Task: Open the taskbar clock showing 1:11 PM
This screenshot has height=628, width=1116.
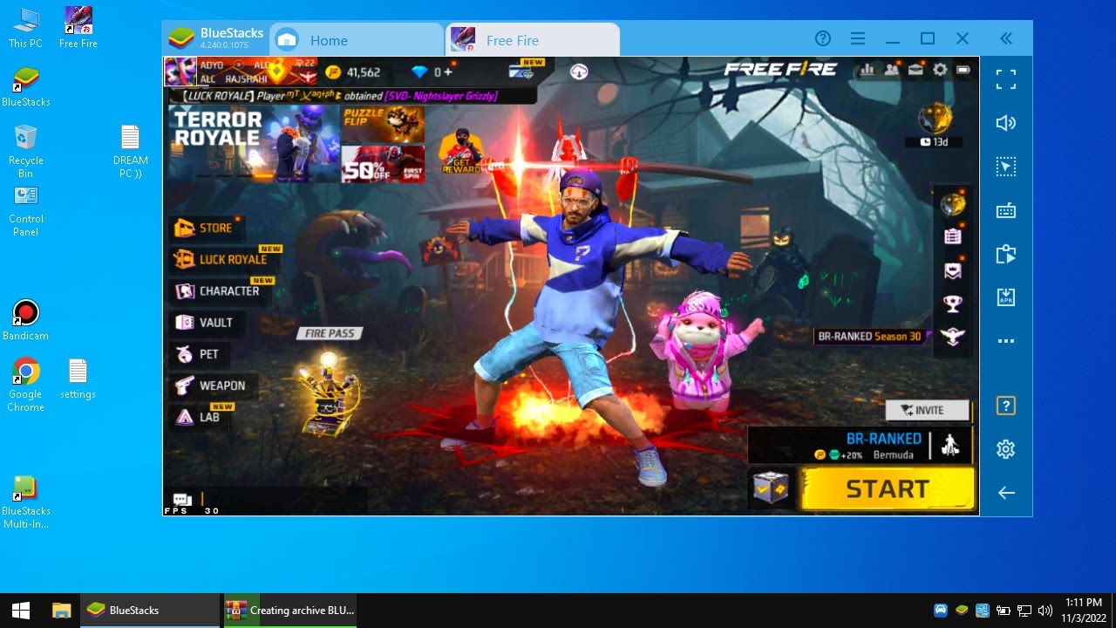Action: 1082,611
